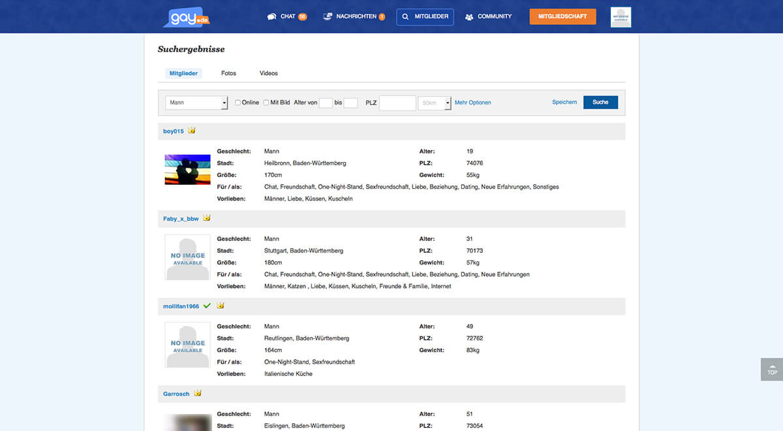The height and width of the screenshot is (431, 783).
Task: Click the crown badge next to boy015
Action: (192, 131)
